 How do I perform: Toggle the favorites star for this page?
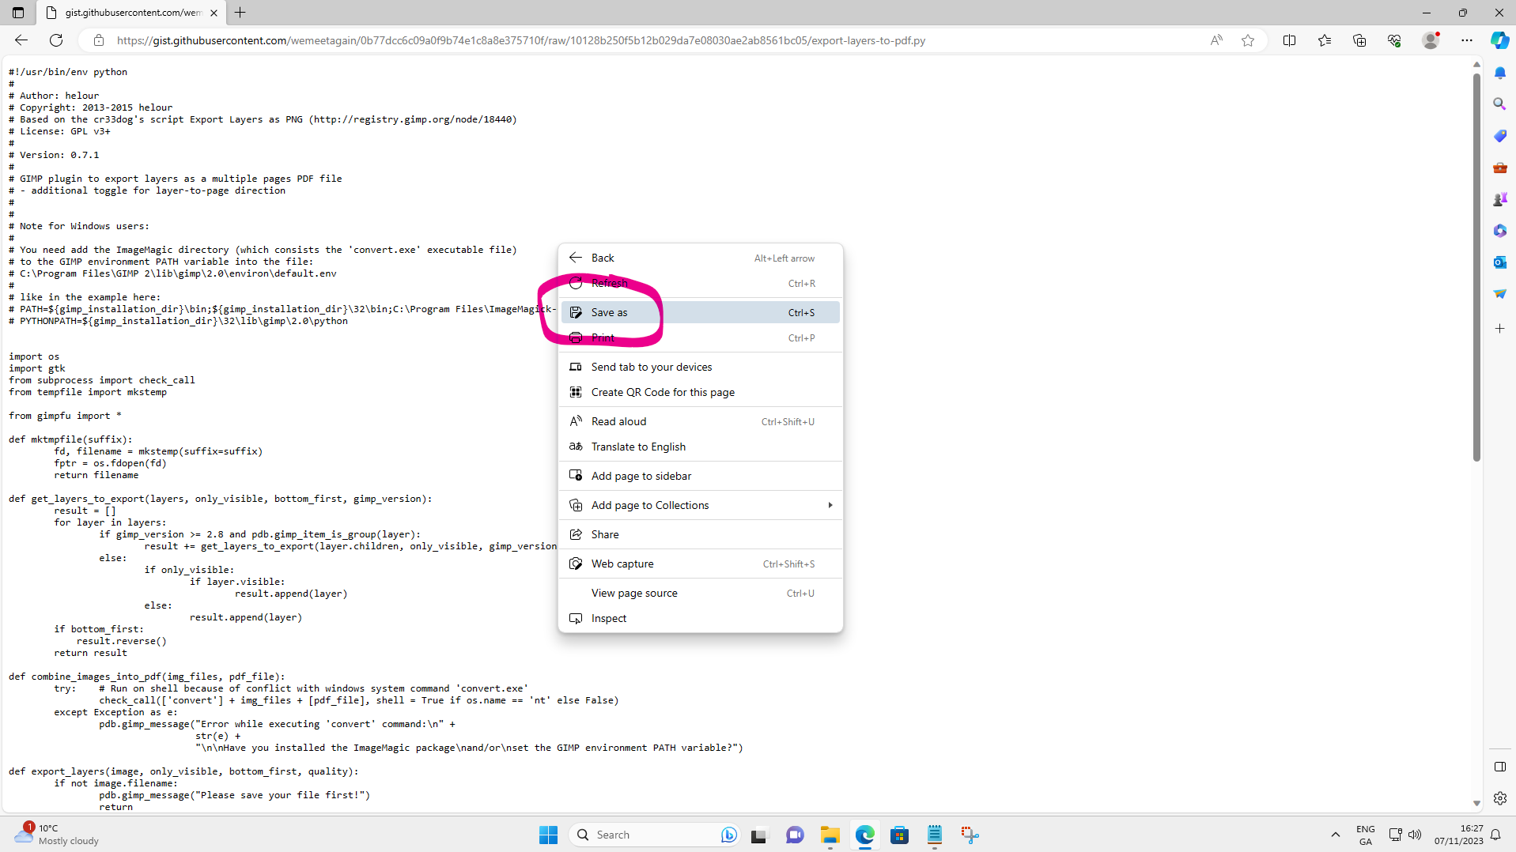(x=1249, y=40)
